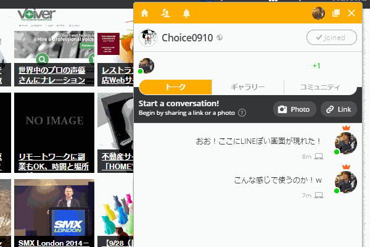Open the レストラン article link
Image resolution: width=370 pixels, height=247 pixels.
tap(118, 75)
